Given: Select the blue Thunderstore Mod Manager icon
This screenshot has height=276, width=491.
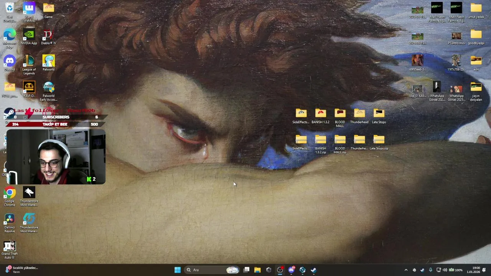Looking at the screenshot, I should tap(29, 223).
